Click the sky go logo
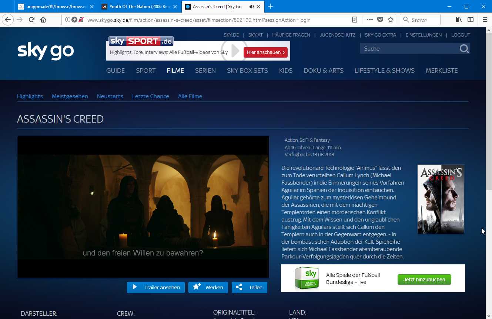Viewport: 492px width, 319px height. tap(46, 51)
